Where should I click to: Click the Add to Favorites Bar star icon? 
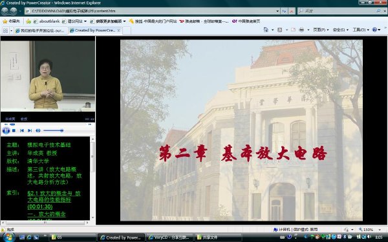tap(28, 21)
